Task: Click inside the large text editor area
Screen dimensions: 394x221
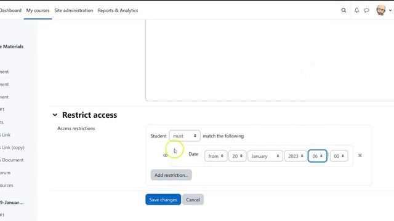Action: [270, 60]
